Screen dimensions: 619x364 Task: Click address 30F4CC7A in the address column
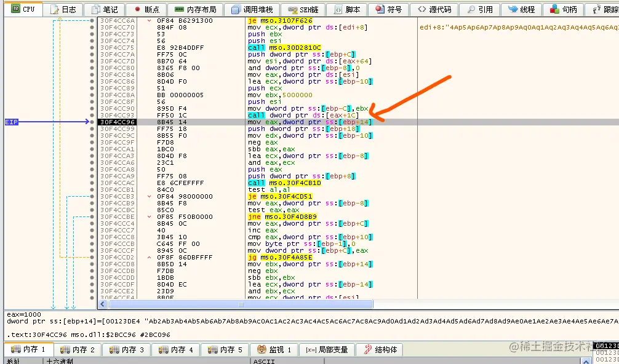tap(118, 55)
